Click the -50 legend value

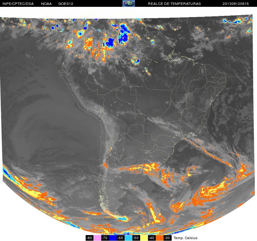[x=136, y=238]
